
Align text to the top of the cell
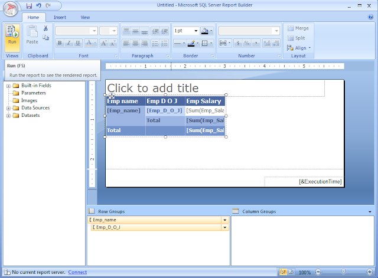[126, 31]
